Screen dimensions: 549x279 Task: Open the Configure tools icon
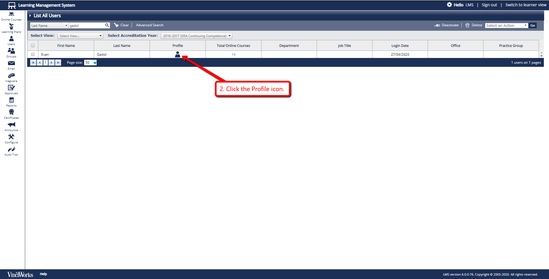click(x=11, y=137)
